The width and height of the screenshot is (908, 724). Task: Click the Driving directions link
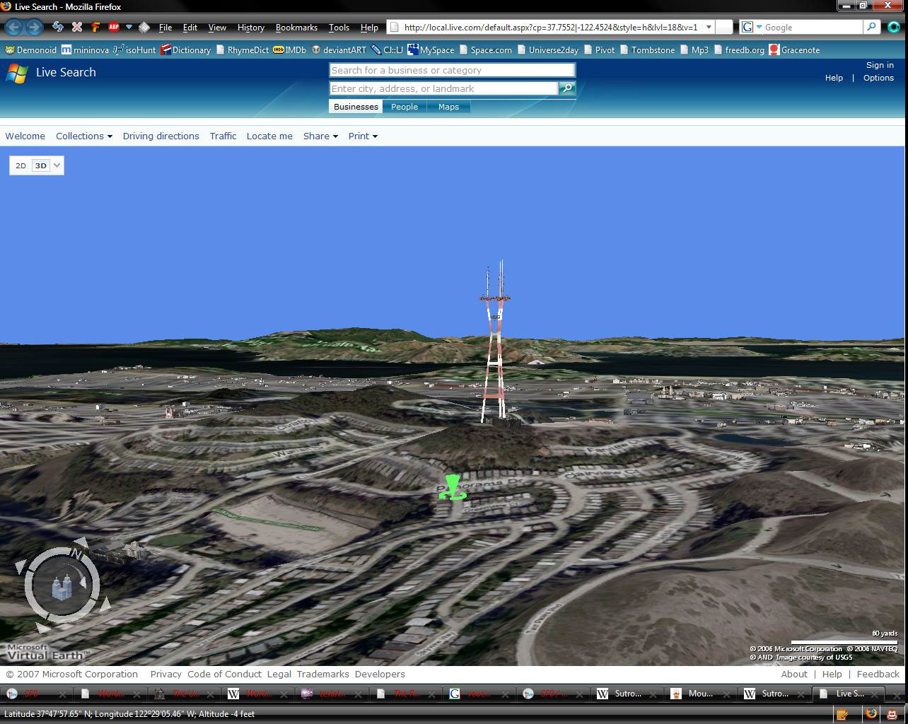161,136
